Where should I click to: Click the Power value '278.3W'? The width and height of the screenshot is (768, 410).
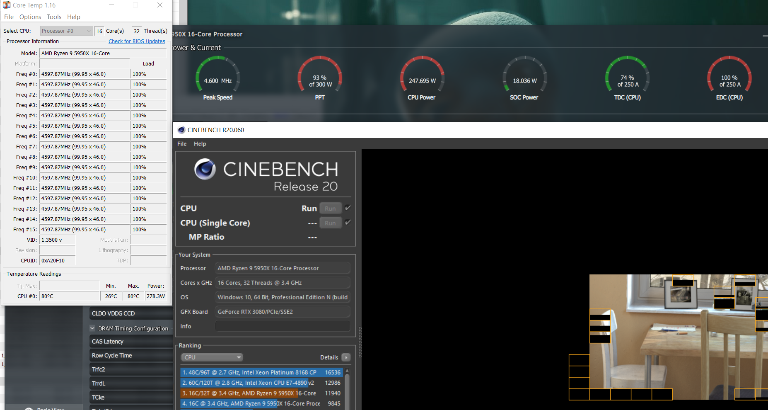[156, 296]
